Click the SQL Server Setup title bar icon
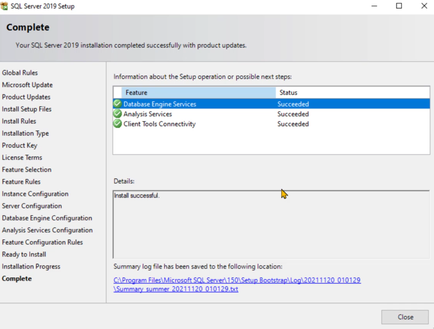Image resolution: width=434 pixels, height=329 pixels. tap(4, 6)
